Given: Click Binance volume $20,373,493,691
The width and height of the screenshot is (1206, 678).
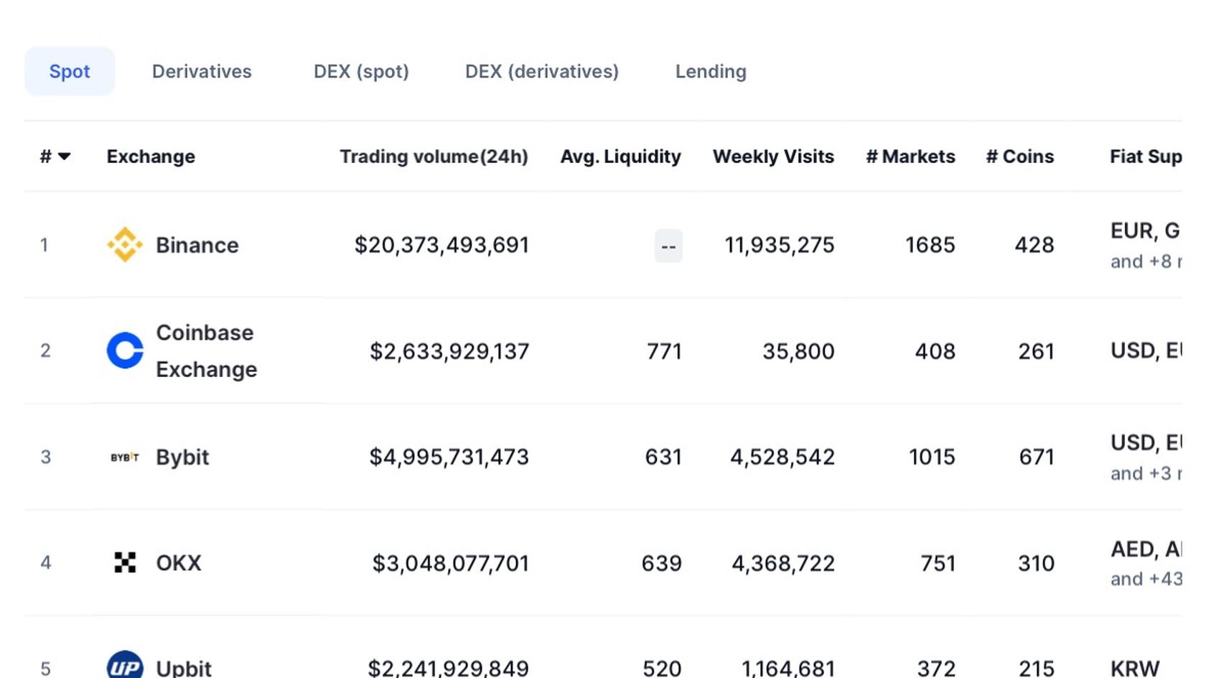Looking at the screenshot, I should 441,245.
